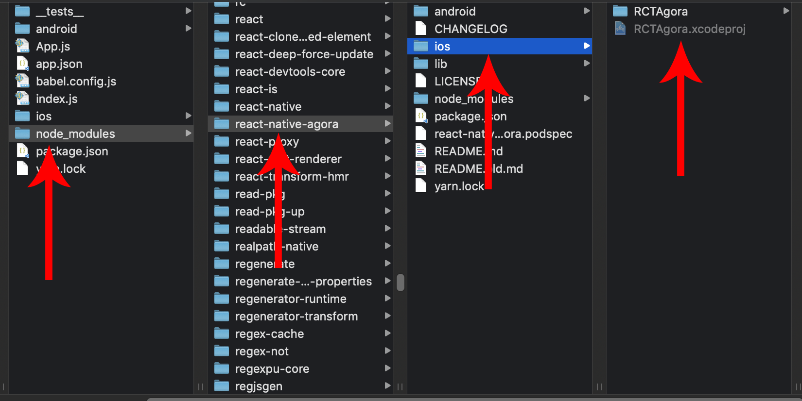
Task: Click the react-native-agora folder icon
Action: pos(222,124)
